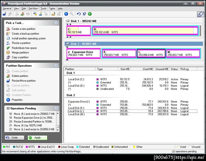Viewport: 206px width, 161px height.
Task: Select the Local Disk (D:) row
Action: pos(133,85)
